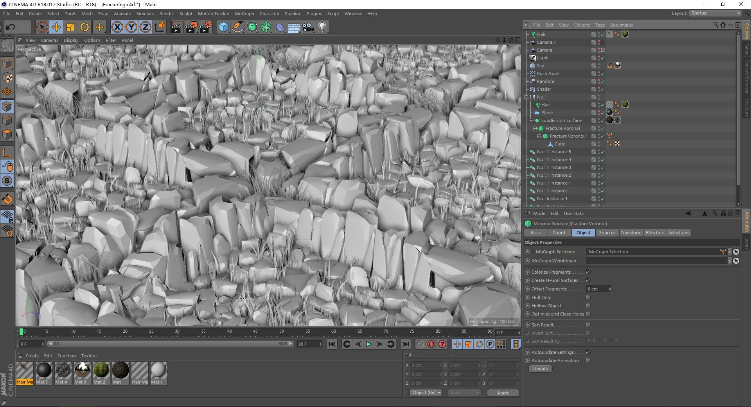Open the Layout Startup dropdown

(x=715, y=13)
